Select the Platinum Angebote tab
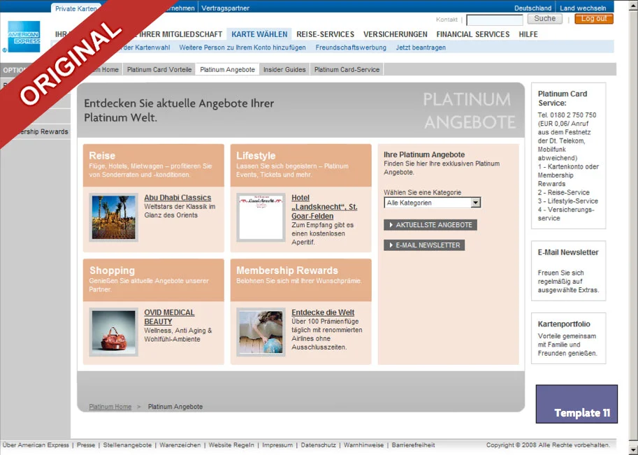Screen dimensions: 638x455 pos(227,70)
